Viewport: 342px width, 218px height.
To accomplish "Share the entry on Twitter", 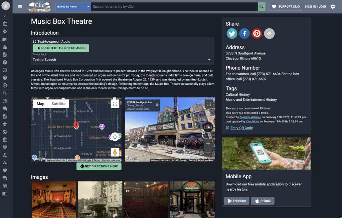I will coord(232,33).
